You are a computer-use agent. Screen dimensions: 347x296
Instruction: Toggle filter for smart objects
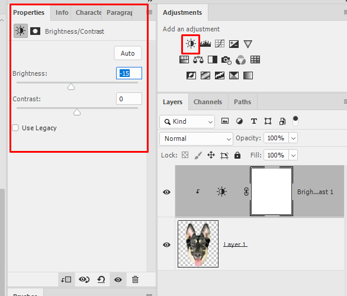click(282, 121)
